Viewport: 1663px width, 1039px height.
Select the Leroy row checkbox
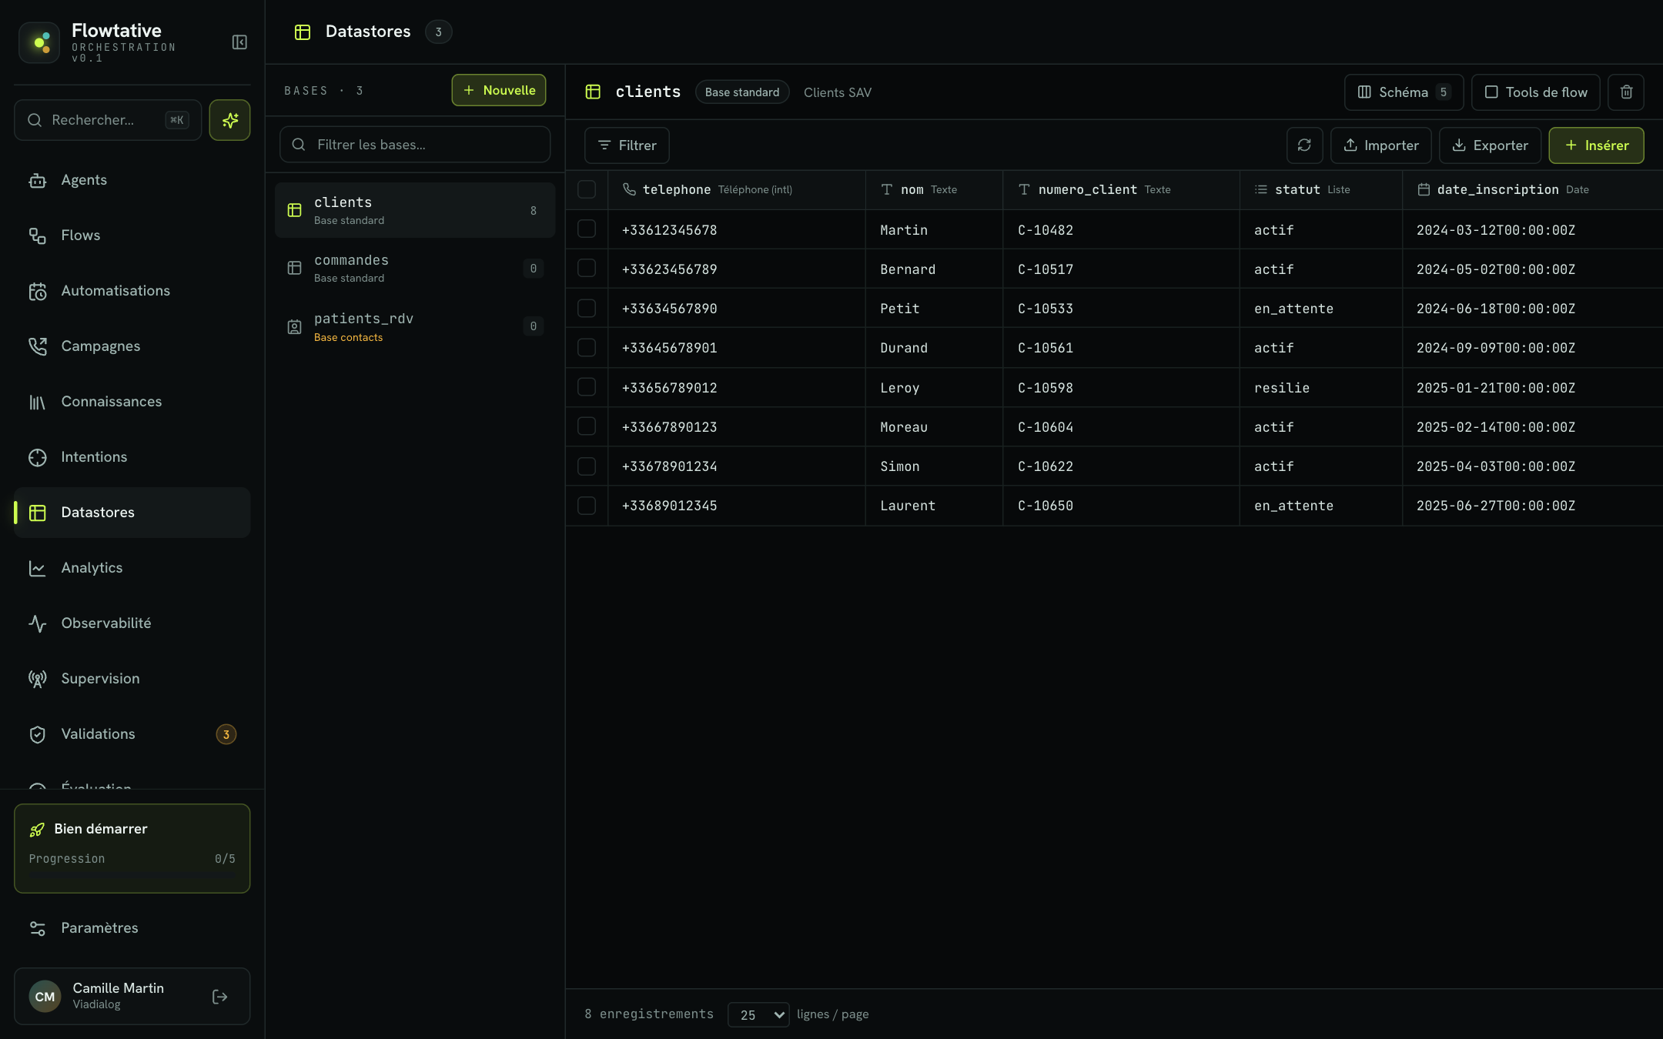(587, 387)
